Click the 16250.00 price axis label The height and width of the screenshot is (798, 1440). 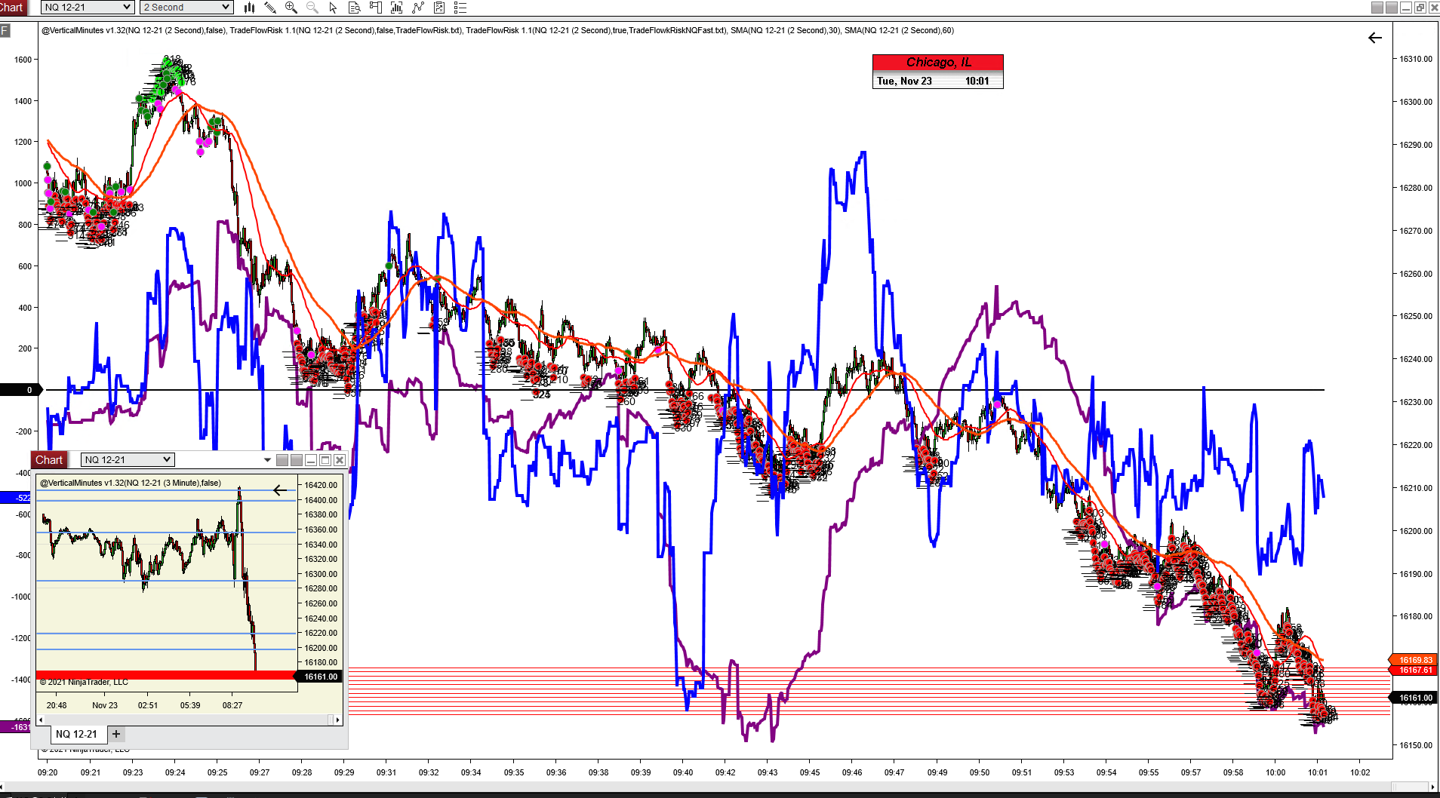1416,316
